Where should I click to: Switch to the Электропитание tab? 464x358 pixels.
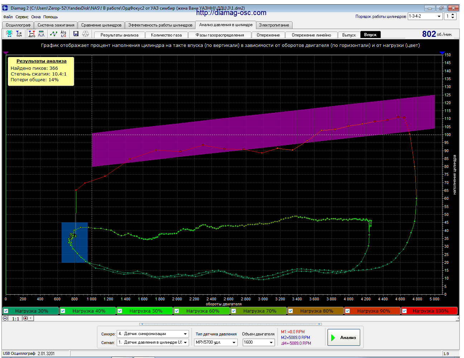274,25
